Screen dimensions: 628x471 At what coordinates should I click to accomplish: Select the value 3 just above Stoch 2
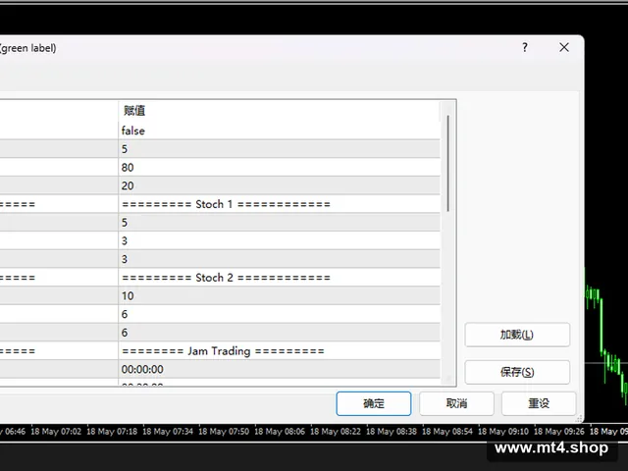(279, 259)
